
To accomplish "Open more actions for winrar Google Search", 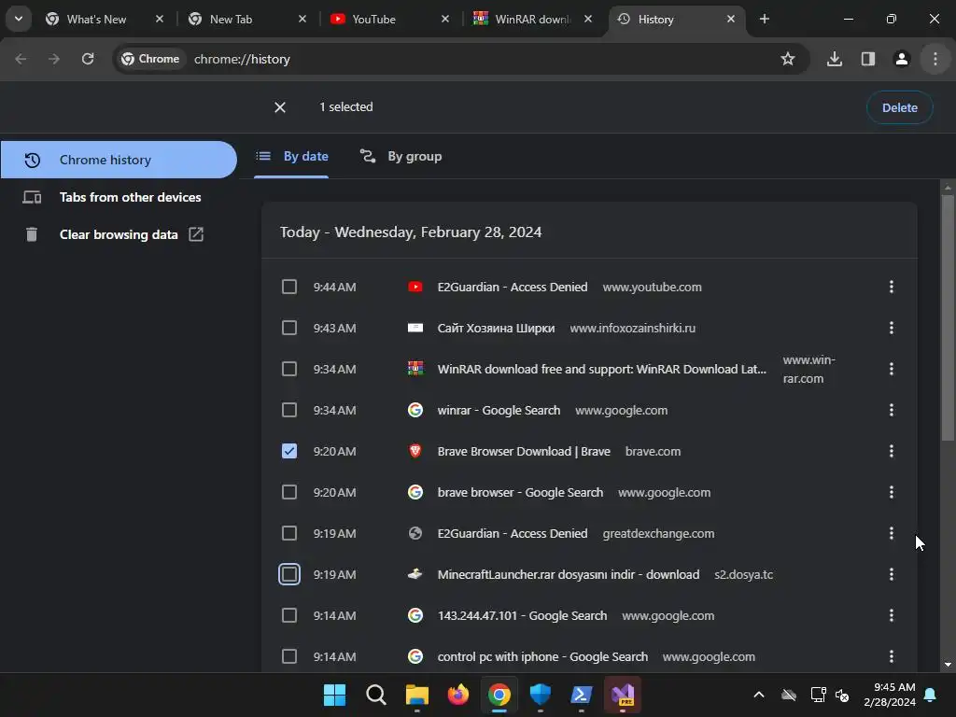I will coord(891,410).
